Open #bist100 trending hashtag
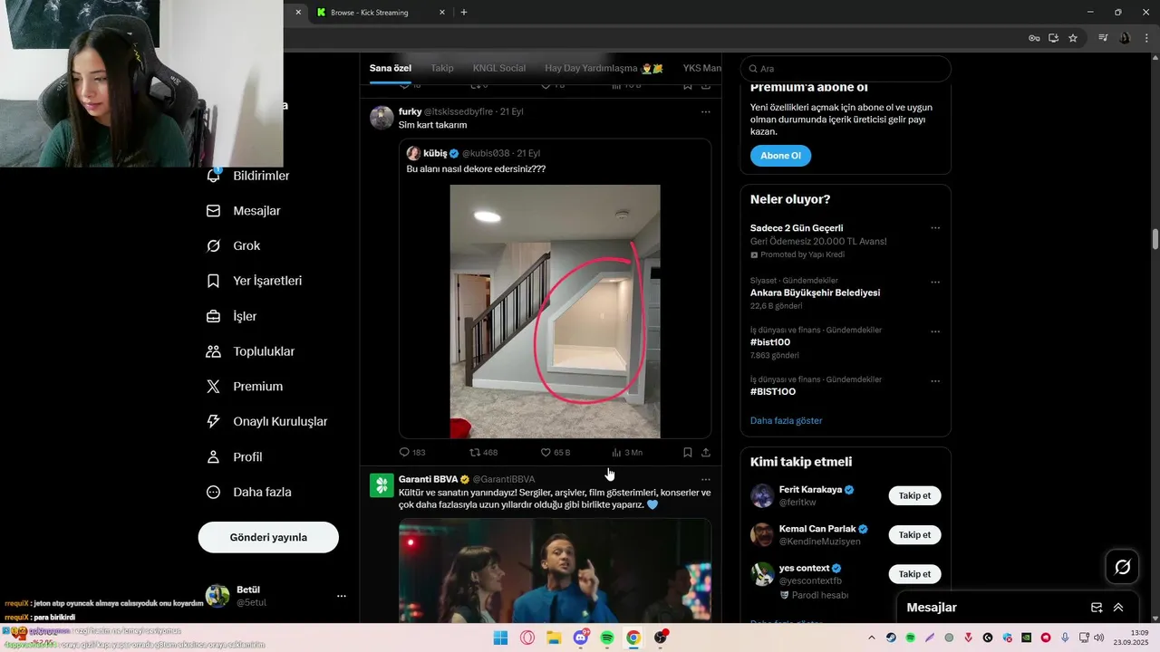This screenshot has height=652, width=1160. tap(770, 342)
